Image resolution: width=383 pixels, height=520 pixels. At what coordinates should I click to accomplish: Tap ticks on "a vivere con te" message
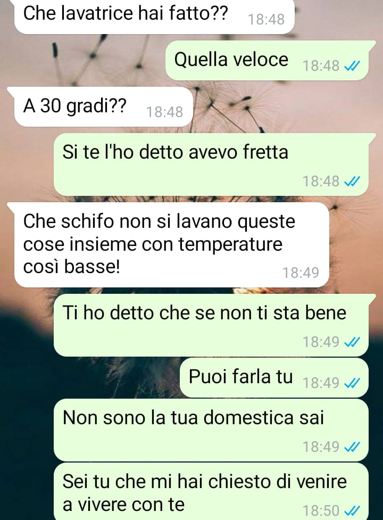tap(352, 510)
